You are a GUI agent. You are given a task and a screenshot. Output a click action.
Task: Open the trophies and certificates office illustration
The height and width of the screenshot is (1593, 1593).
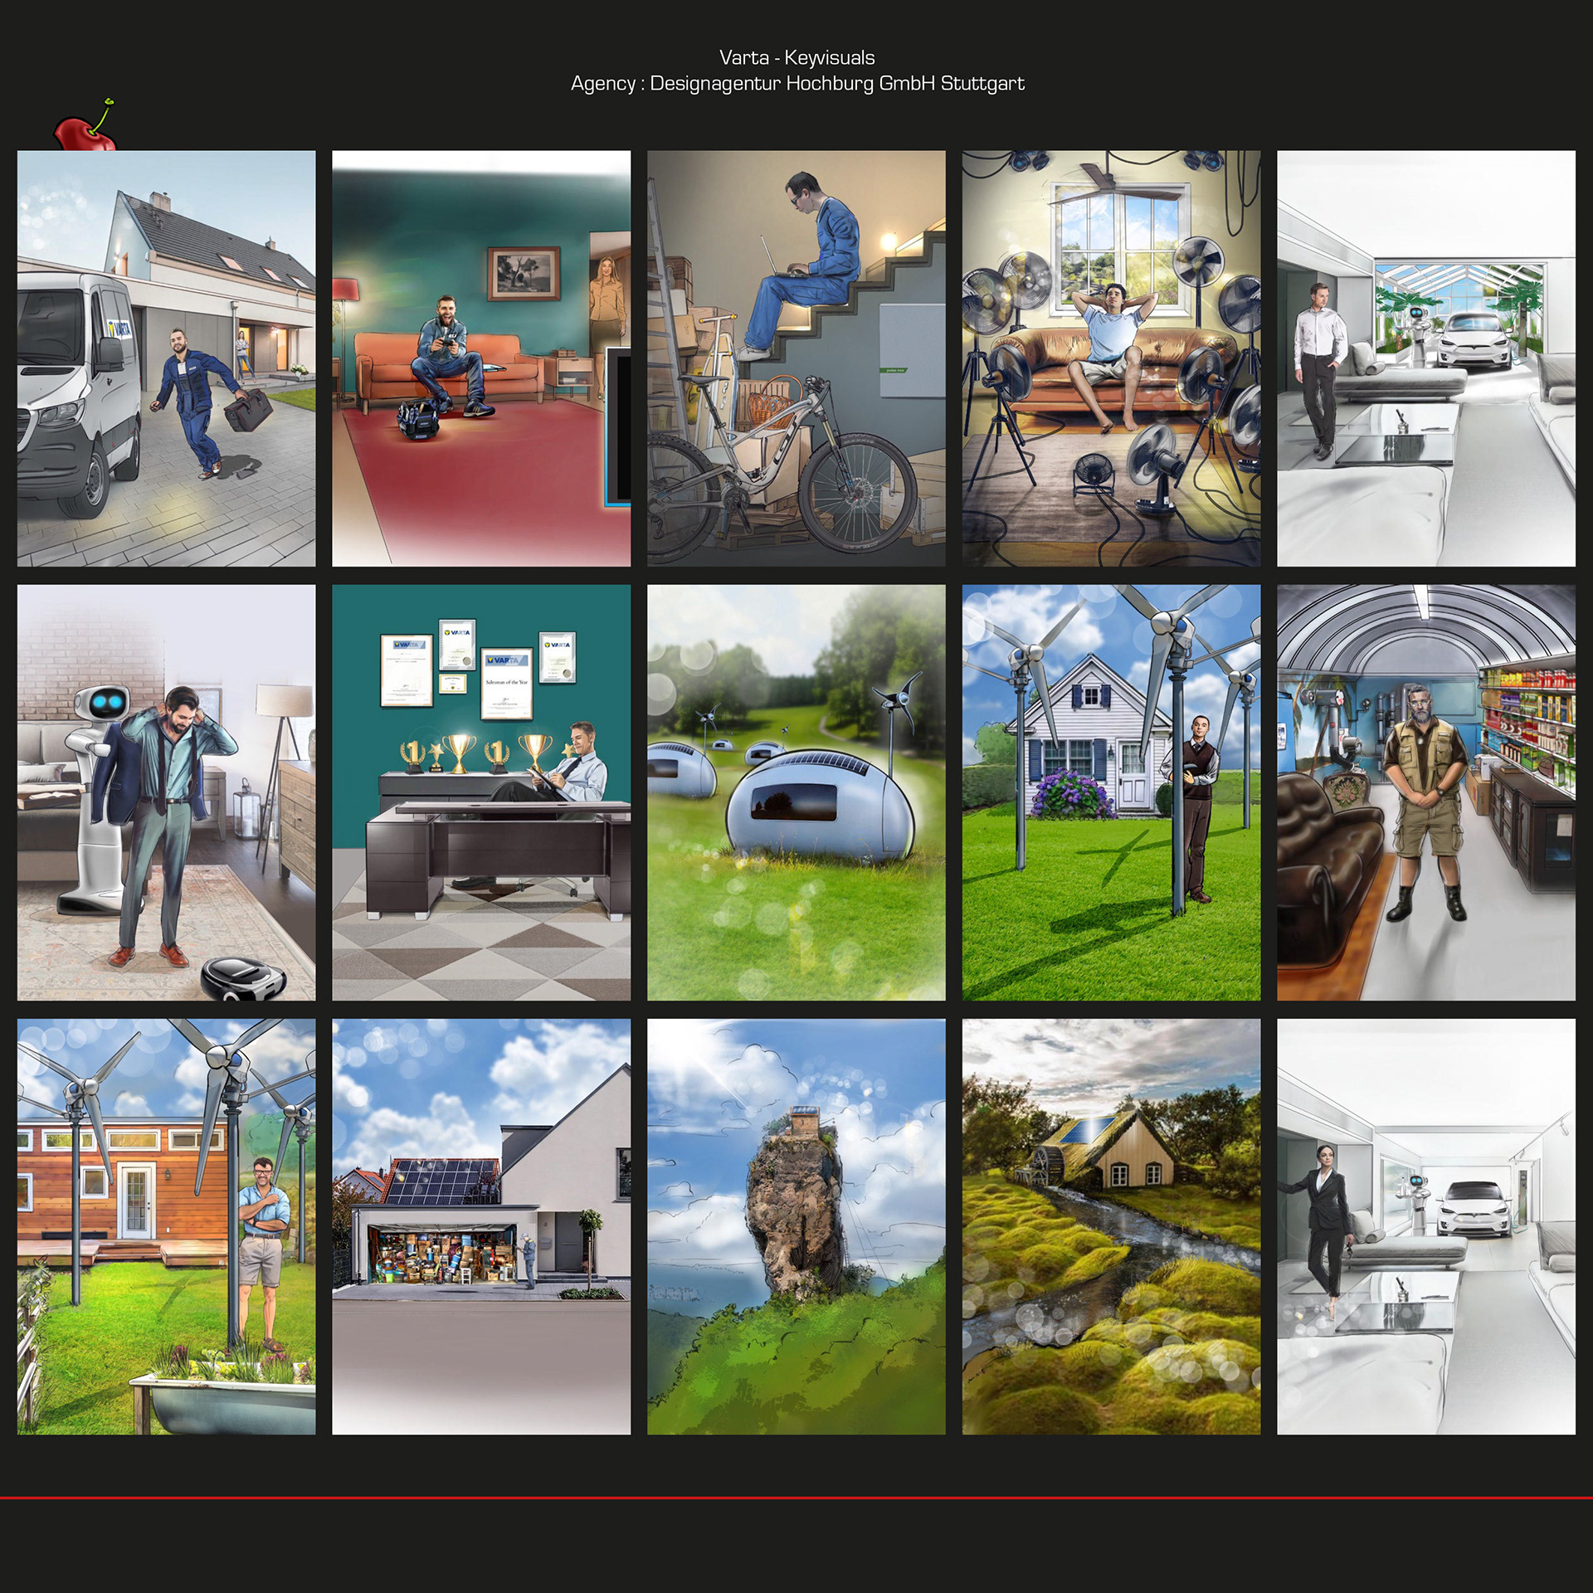tap(481, 792)
